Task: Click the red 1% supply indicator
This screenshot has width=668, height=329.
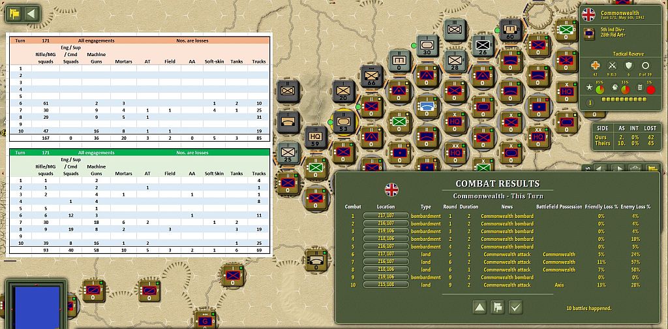Action: [650, 90]
